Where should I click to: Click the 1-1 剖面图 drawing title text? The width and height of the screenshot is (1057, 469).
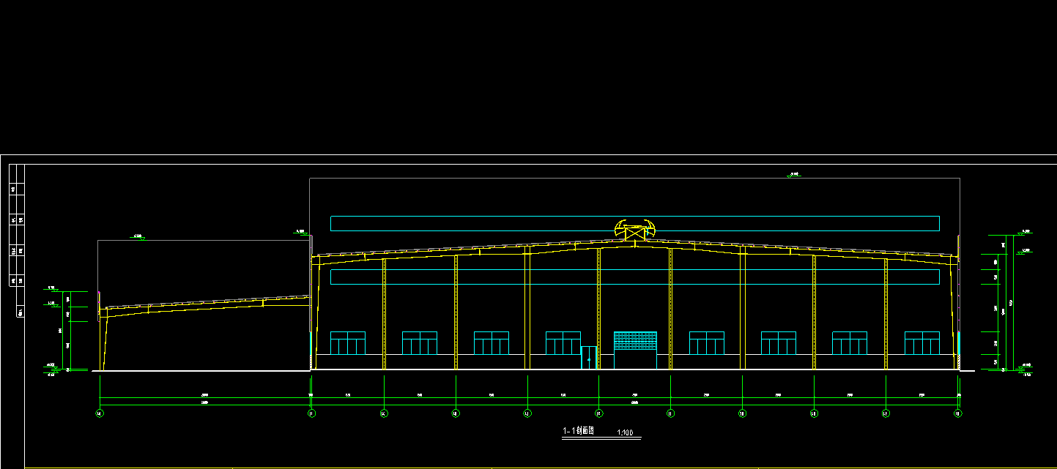coord(578,431)
